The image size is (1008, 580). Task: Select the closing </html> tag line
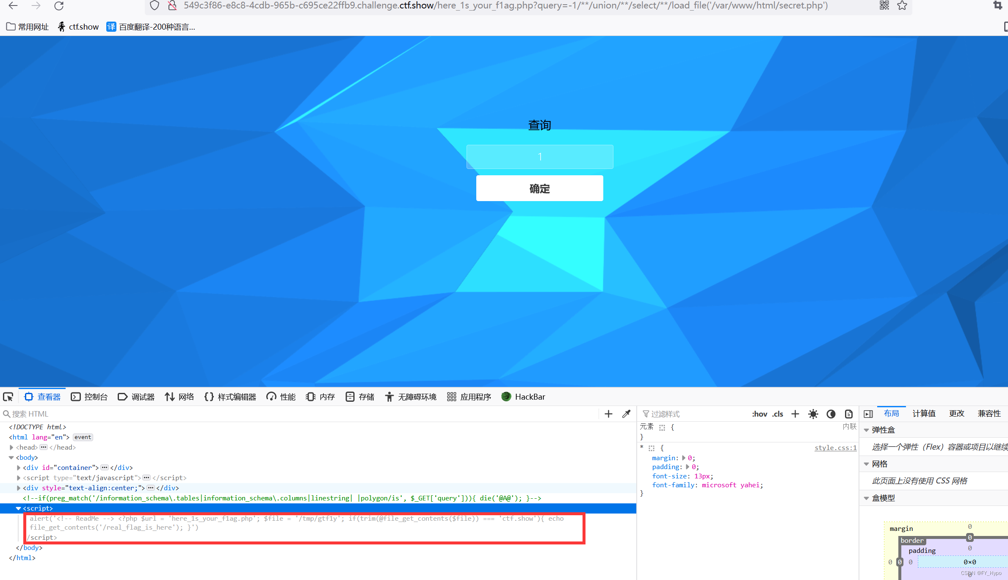[x=22, y=558]
